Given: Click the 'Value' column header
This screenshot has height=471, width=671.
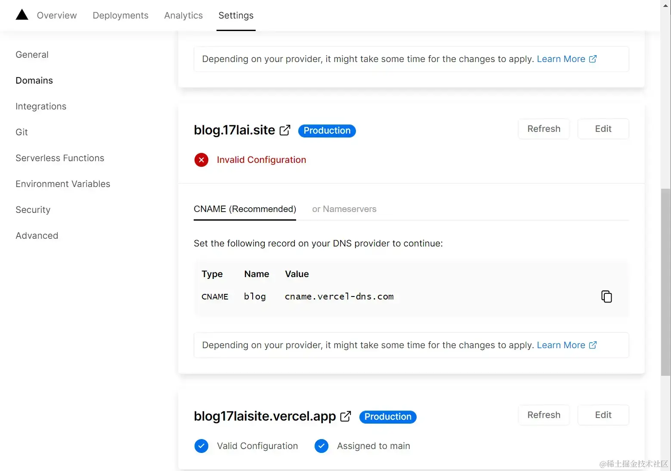Looking at the screenshot, I should (x=297, y=274).
